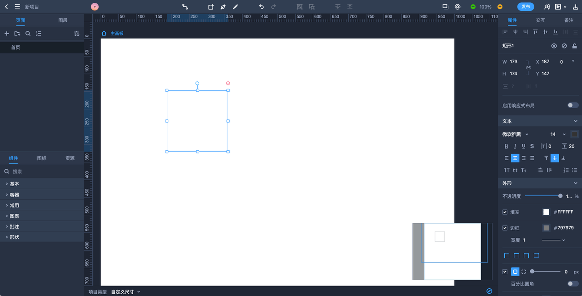Click the 主画板 breadcrumb link
The image size is (582, 296).
point(117,34)
